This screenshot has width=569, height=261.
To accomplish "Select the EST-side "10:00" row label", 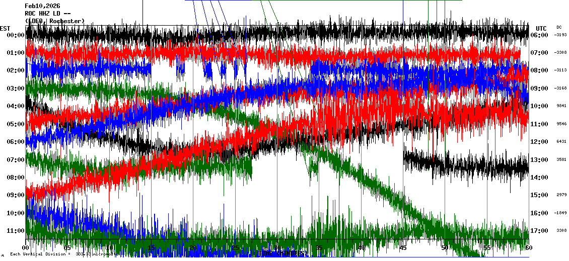I will (16, 213).
